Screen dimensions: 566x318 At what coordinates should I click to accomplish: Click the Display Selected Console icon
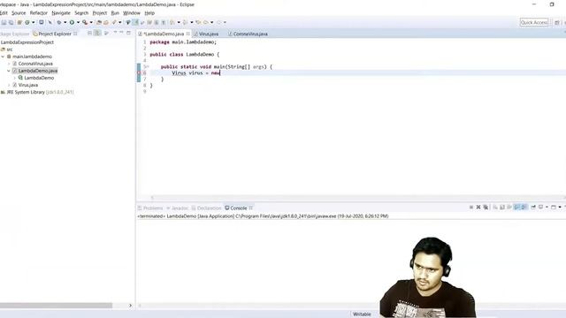click(540, 207)
